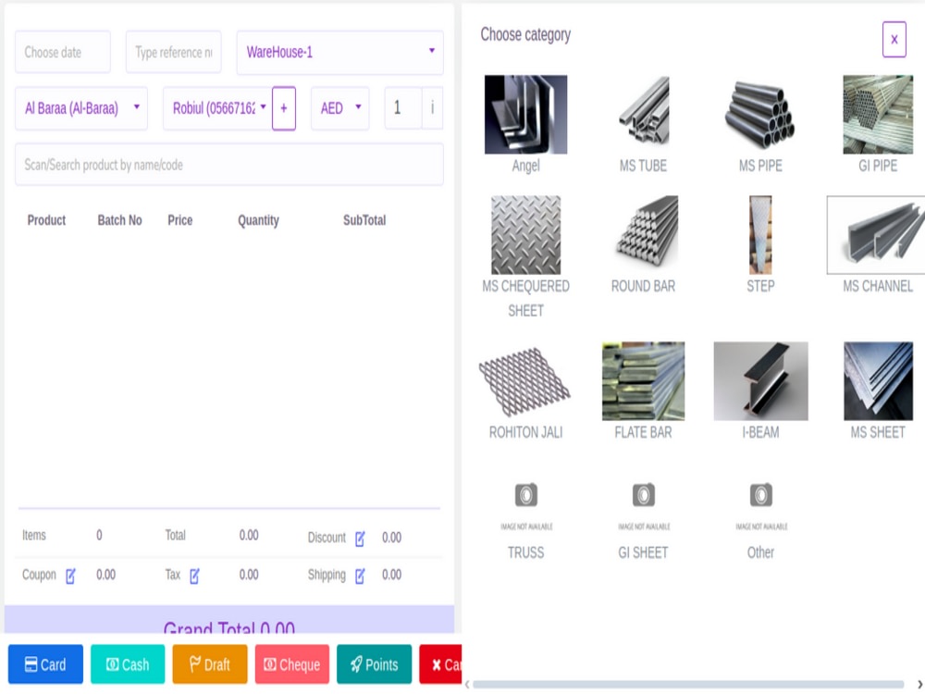
Task: Click the SubTotal column header
Action: (364, 221)
